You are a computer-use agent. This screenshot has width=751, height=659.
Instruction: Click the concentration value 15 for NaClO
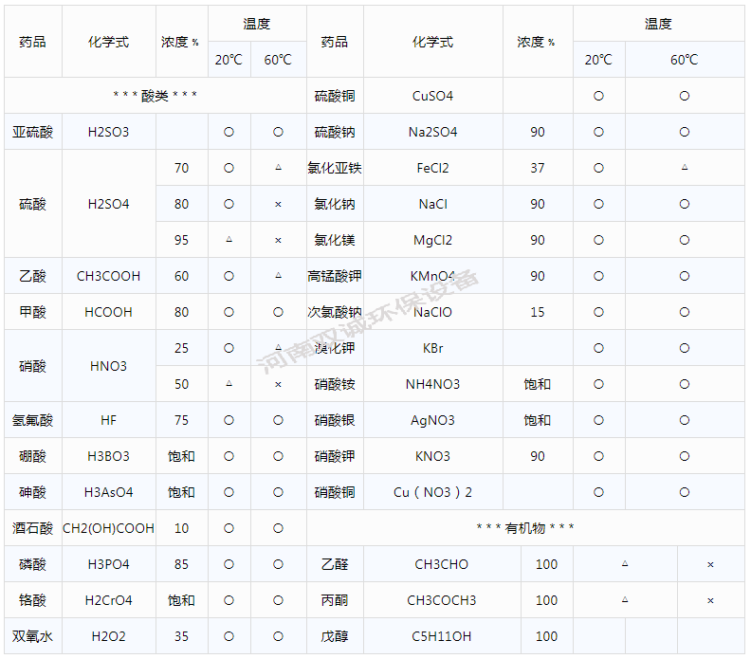tap(538, 313)
